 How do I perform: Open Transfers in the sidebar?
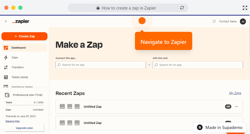(x=17, y=67)
